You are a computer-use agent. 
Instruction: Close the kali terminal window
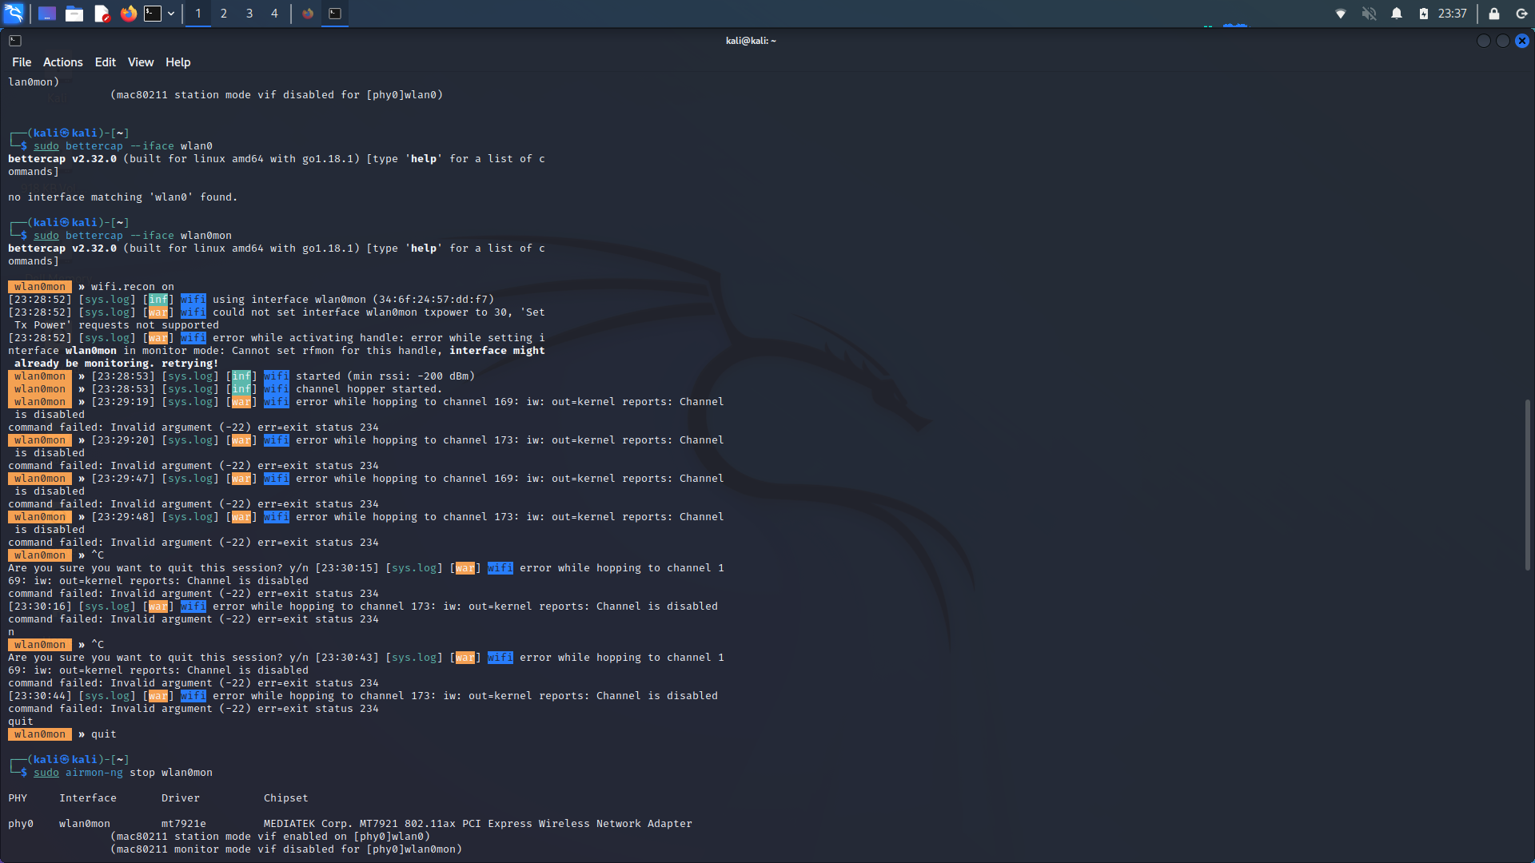[1522, 41]
